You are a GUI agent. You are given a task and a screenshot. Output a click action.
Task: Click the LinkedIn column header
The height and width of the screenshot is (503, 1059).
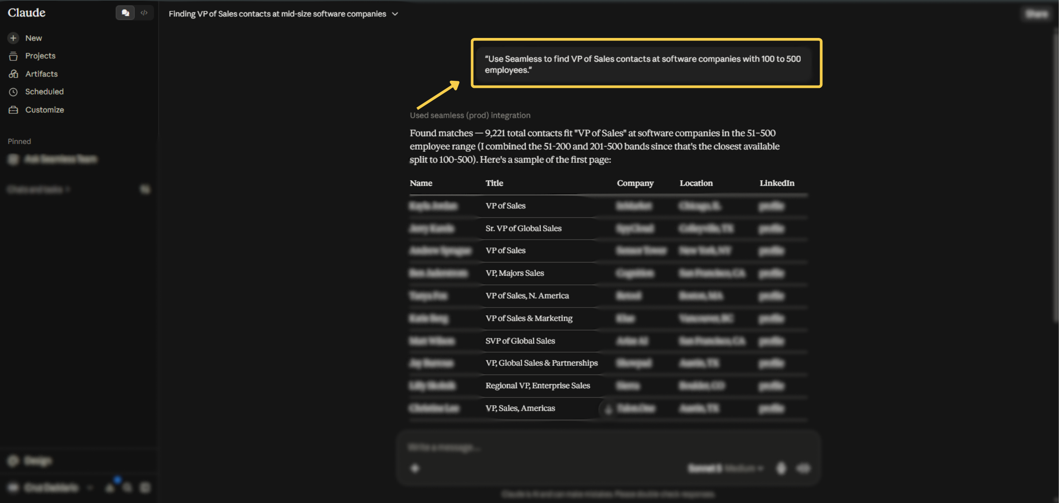(x=777, y=183)
